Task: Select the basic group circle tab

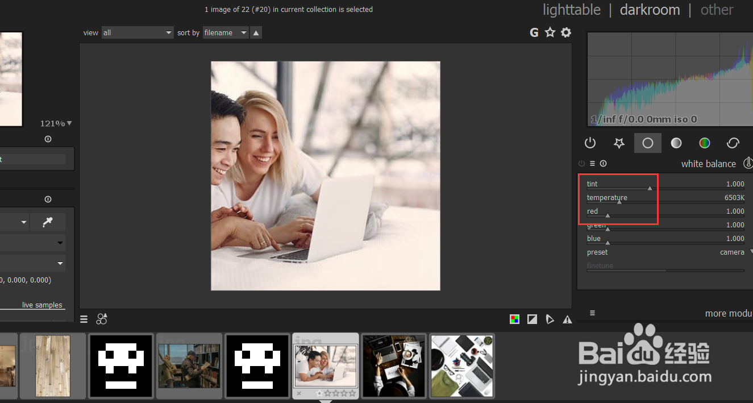Action: tap(648, 143)
